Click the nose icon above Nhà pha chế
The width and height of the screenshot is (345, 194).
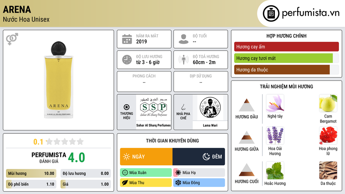[183, 107]
